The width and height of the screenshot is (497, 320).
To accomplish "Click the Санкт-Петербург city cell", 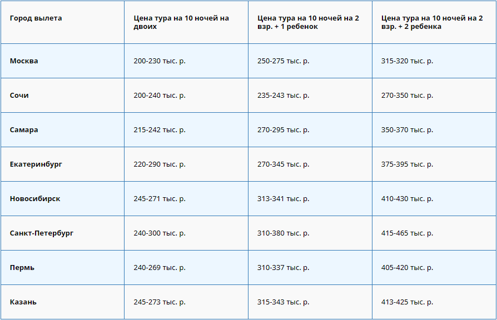I will 42,233.
